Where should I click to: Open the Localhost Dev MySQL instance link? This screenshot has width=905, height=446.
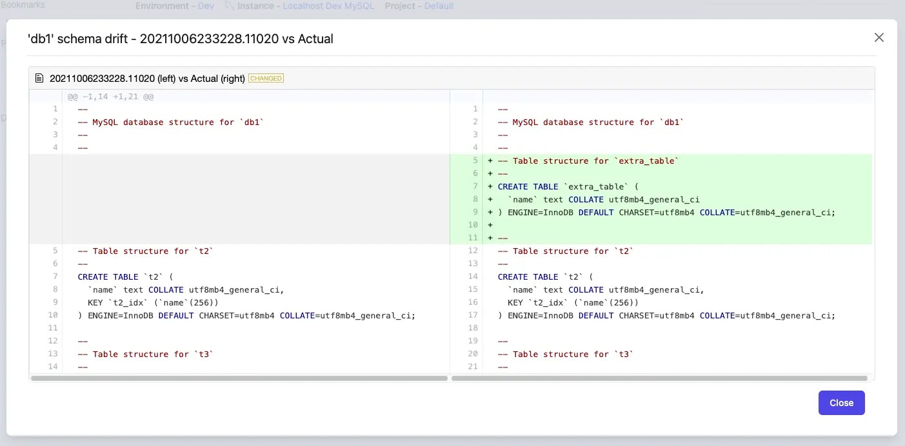pos(328,6)
